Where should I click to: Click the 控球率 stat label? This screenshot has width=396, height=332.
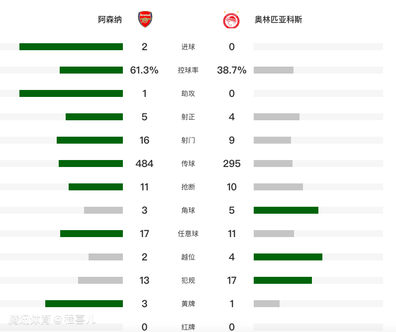click(x=188, y=70)
